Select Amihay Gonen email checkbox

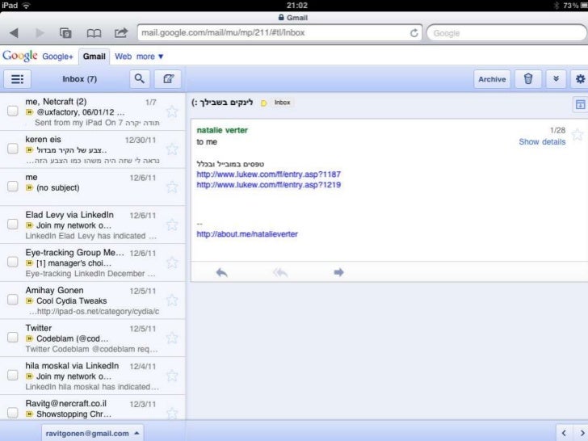[13, 300]
